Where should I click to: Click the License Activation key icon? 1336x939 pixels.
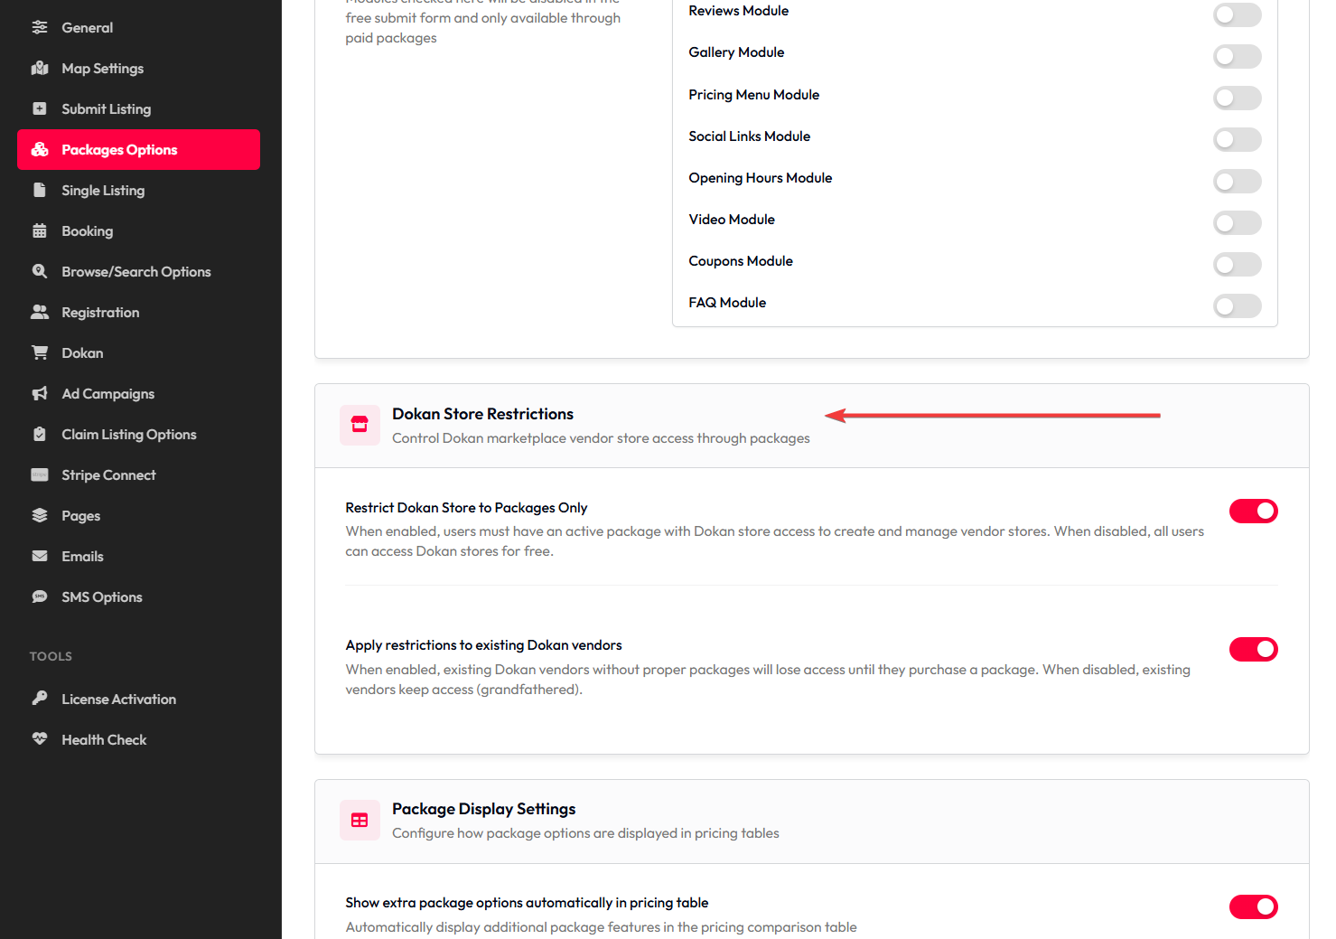coord(40,699)
